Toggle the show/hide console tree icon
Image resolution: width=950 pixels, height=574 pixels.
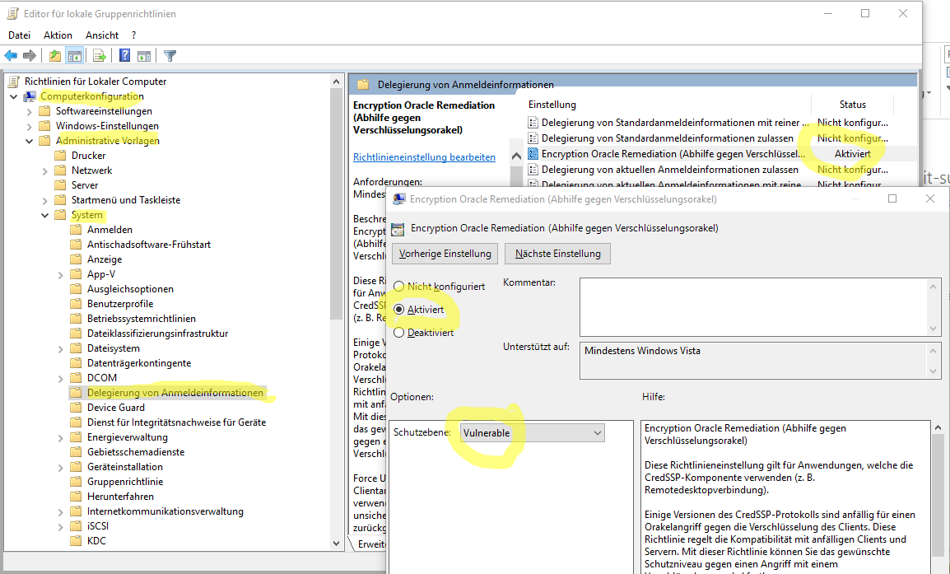tap(75, 56)
